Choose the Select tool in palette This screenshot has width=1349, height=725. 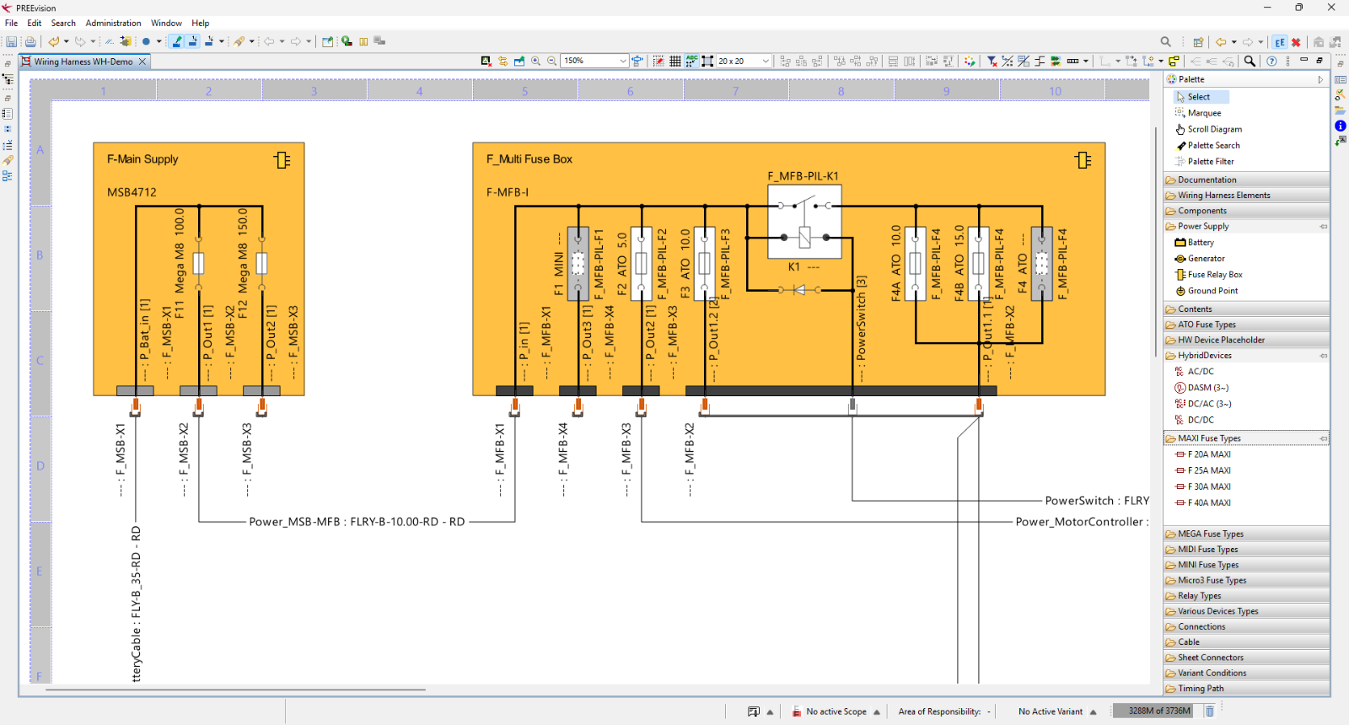1200,97
